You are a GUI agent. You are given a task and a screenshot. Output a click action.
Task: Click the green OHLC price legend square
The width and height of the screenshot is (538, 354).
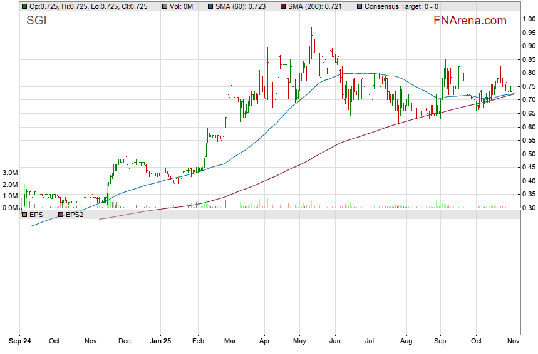click(x=24, y=6)
